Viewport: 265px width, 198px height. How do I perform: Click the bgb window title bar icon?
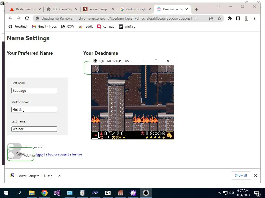(x=95, y=61)
